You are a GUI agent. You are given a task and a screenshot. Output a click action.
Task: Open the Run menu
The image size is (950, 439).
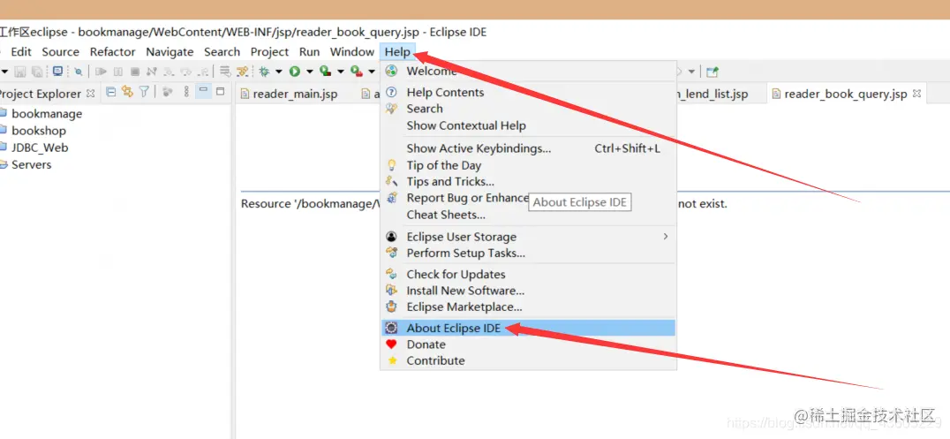tap(310, 52)
